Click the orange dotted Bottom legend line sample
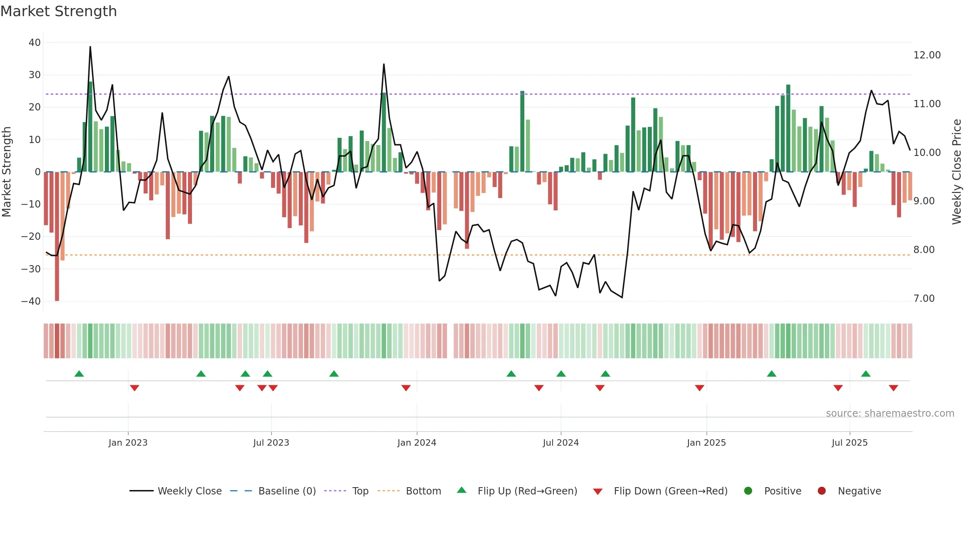This screenshot has height=544, width=968. (388, 491)
